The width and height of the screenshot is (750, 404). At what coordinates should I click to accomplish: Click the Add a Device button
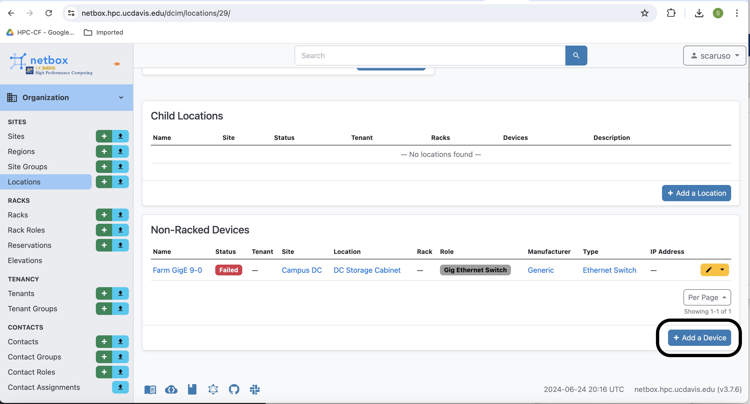click(x=699, y=338)
